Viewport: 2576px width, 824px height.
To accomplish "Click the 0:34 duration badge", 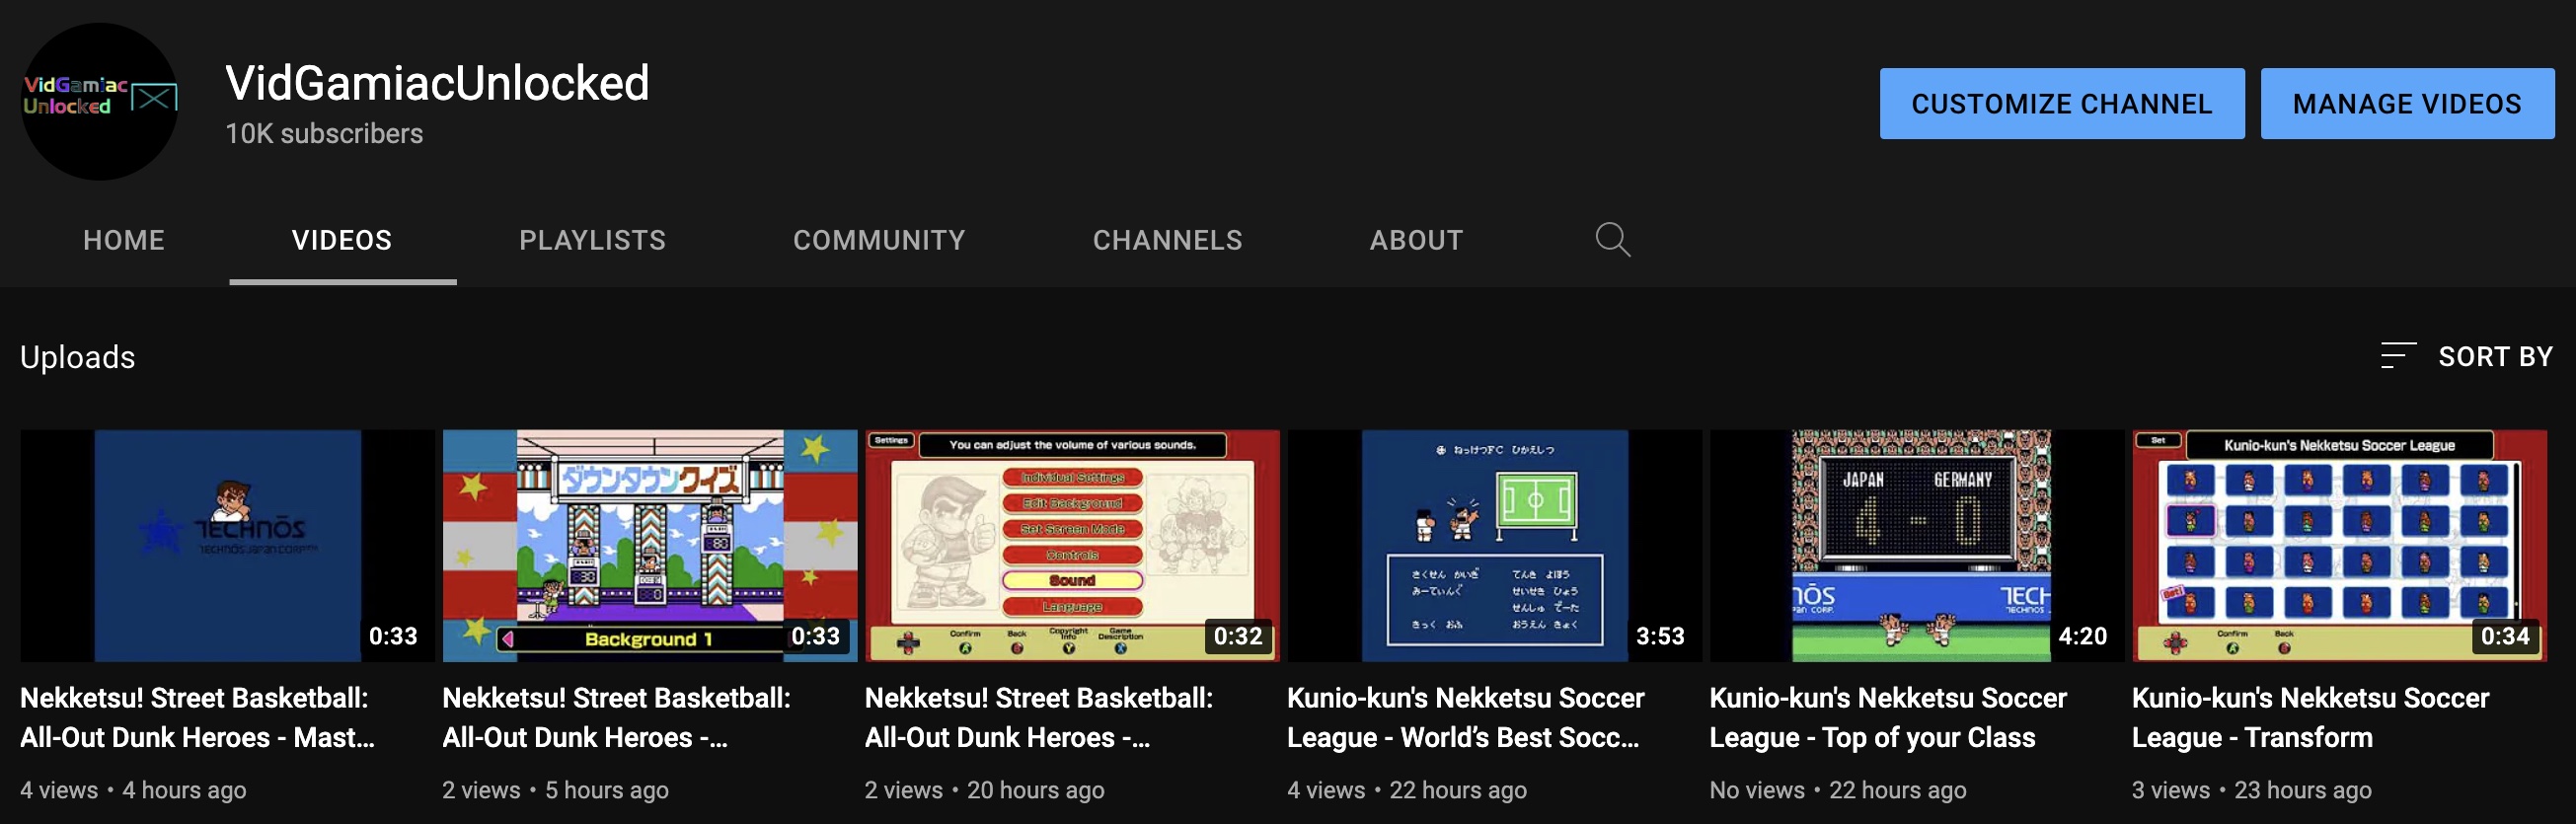I will tap(2505, 636).
